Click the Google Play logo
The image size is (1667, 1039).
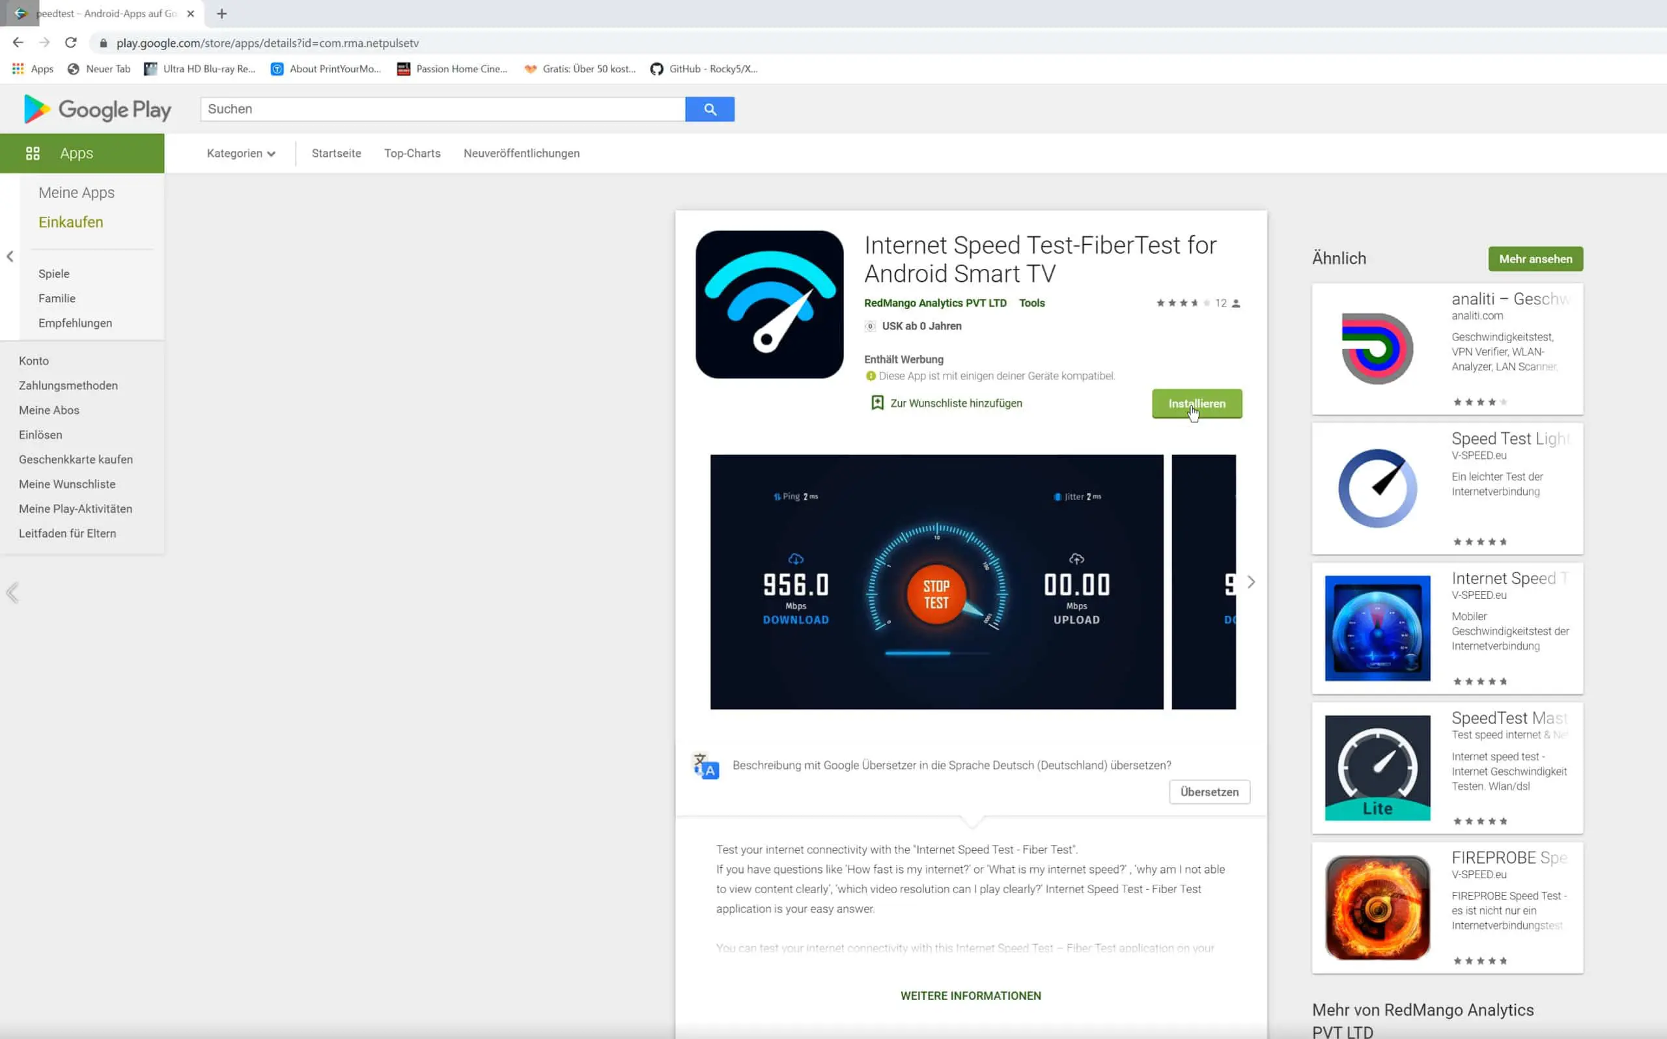(x=97, y=109)
